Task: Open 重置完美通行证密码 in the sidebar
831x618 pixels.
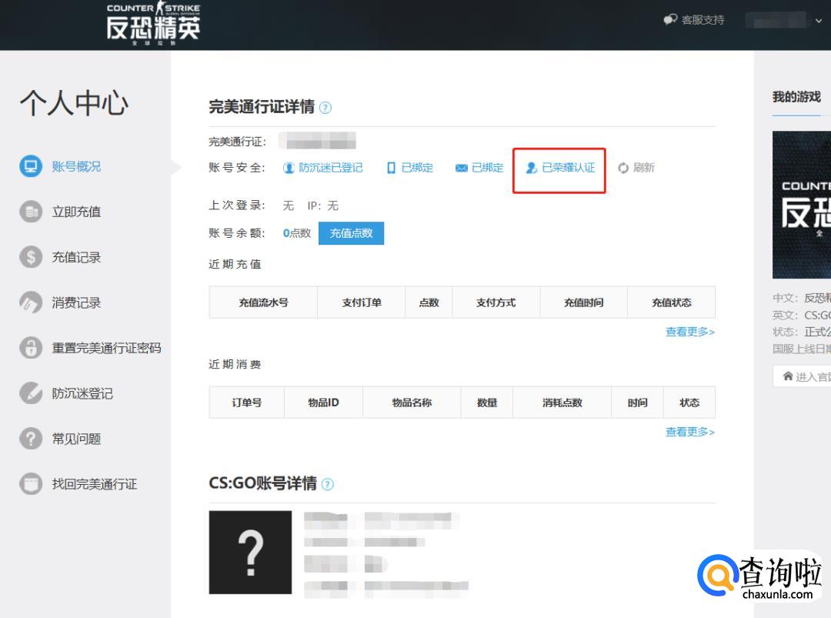Action: [x=106, y=348]
